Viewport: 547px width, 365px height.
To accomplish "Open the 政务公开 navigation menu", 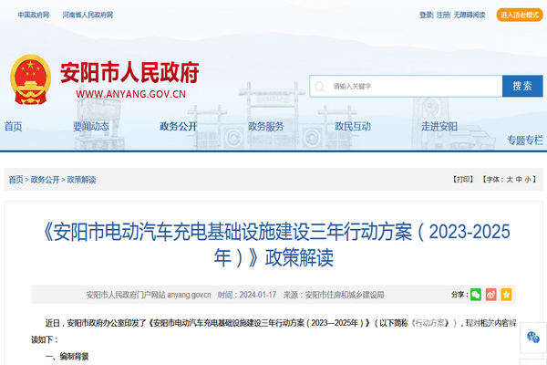I will point(178,127).
